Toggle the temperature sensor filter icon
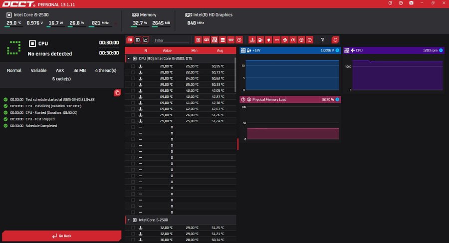 pos(252,40)
